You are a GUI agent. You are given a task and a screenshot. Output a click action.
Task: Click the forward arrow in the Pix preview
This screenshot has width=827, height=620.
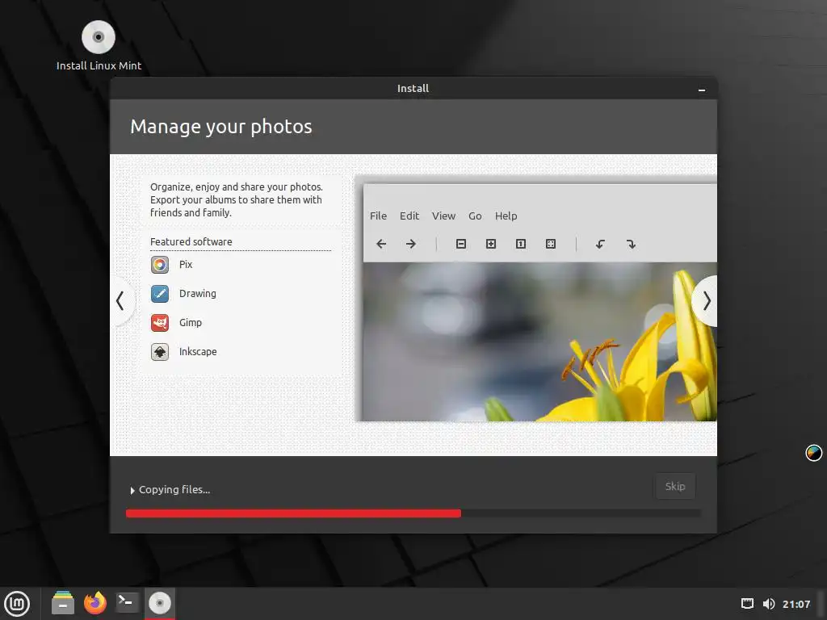click(411, 244)
